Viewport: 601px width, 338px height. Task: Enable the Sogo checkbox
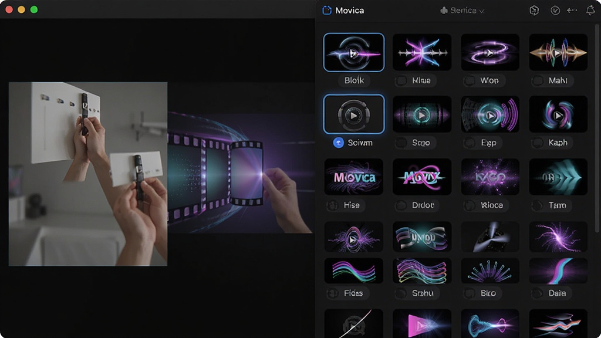401,143
